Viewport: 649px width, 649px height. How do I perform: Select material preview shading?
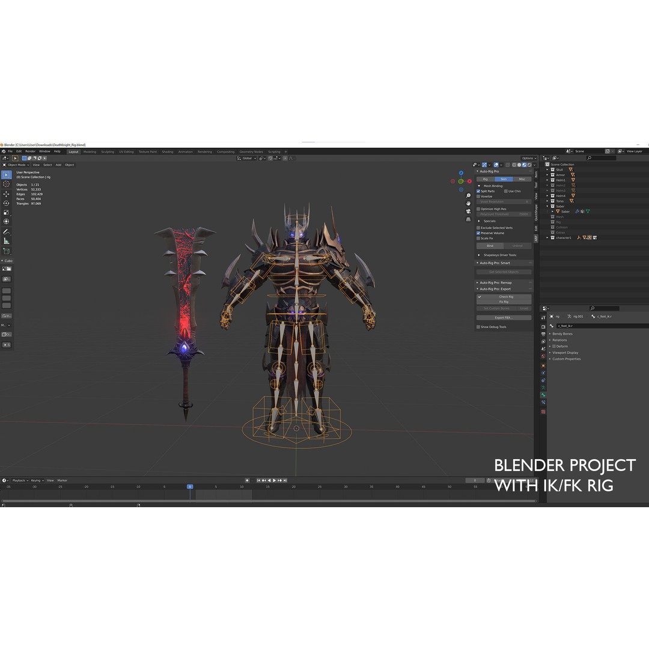tap(525, 165)
